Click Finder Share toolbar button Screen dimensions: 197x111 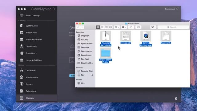tap(131, 27)
